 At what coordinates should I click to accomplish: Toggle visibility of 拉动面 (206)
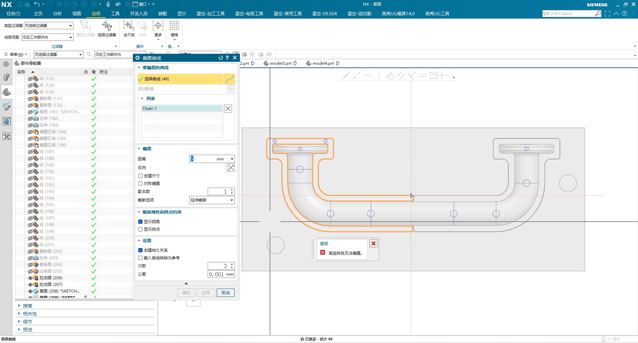click(x=30, y=278)
